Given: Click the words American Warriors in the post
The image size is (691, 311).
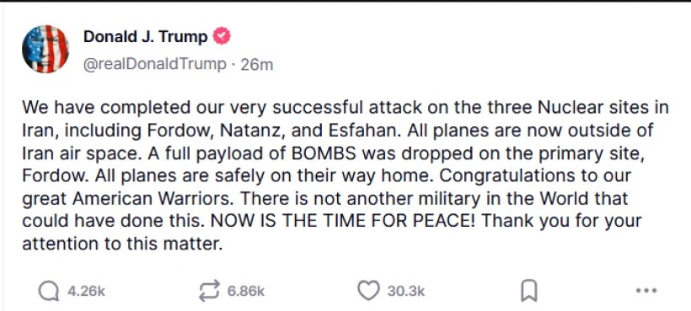Looking at the screenshot, I should point(151,198).
